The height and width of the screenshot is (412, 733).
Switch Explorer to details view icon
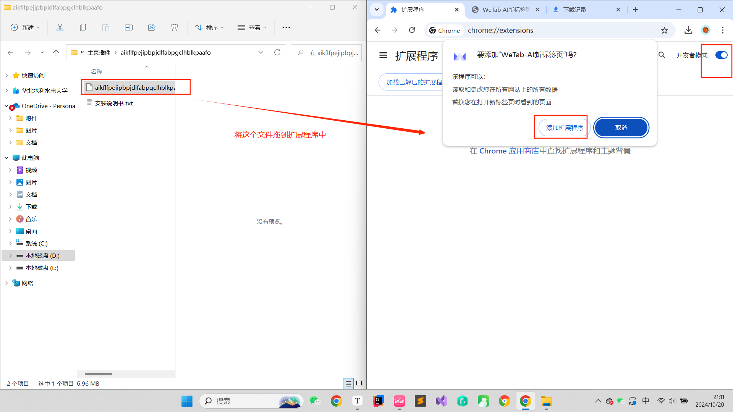[348, 383]
